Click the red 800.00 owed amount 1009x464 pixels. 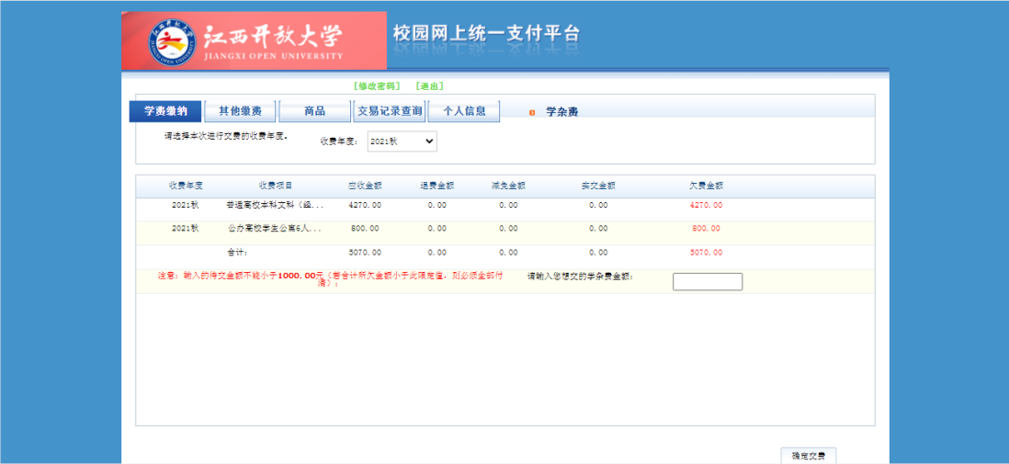pos(706,228)
